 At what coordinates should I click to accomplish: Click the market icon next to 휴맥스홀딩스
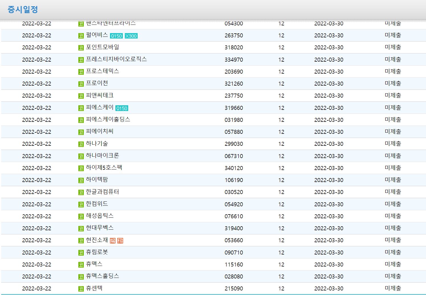[x=81, y=277]
